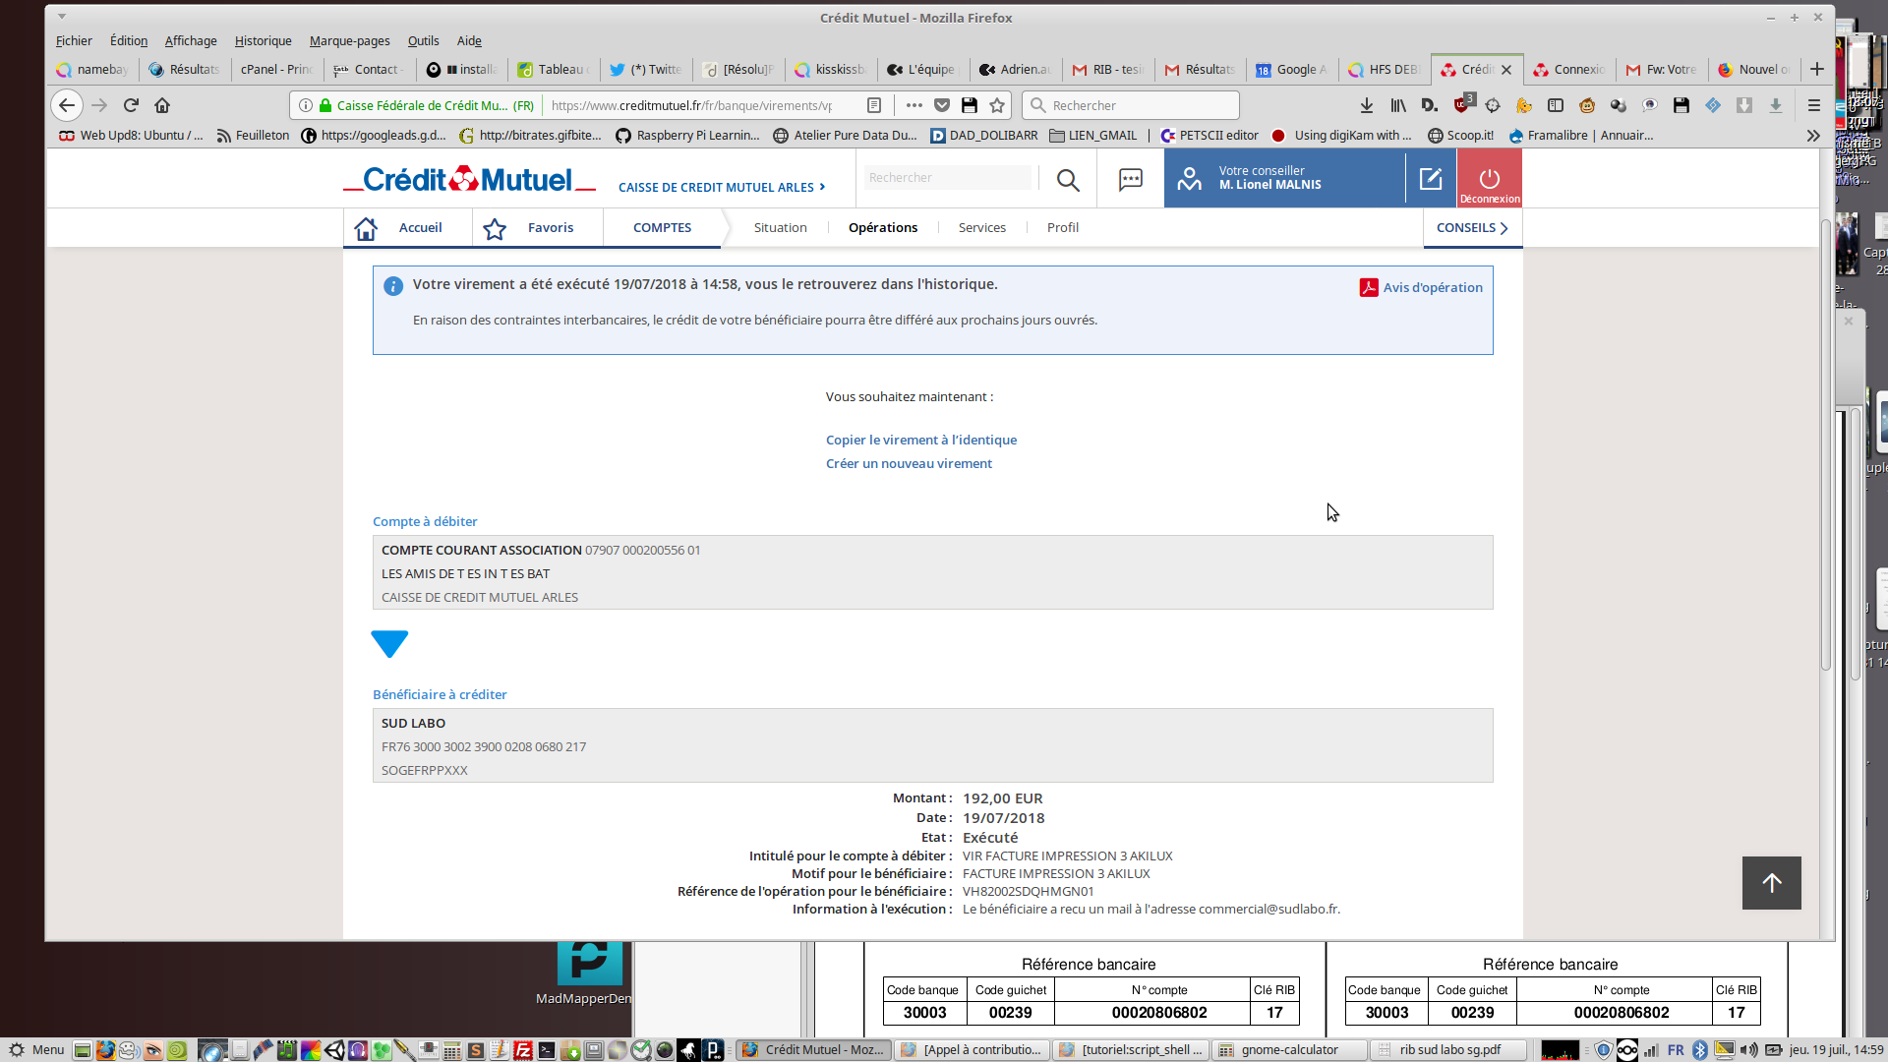Open the messages chat bubble icon

1130,179
